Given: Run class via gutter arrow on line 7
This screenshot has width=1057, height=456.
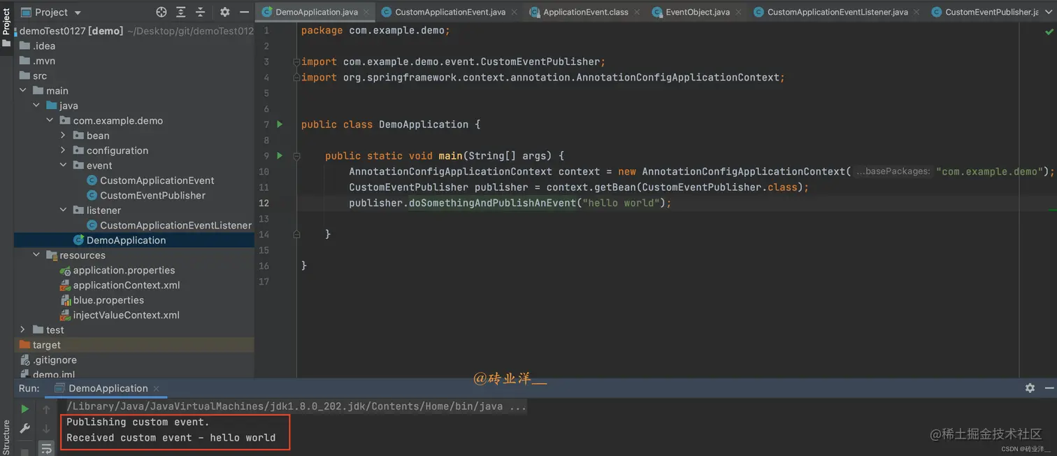Looking at the screenshot, I should coord(280,124).
